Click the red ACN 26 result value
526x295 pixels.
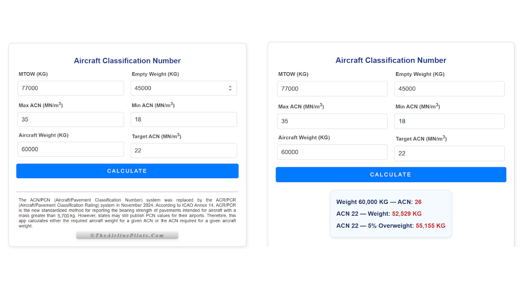click(x=418, y=202)
